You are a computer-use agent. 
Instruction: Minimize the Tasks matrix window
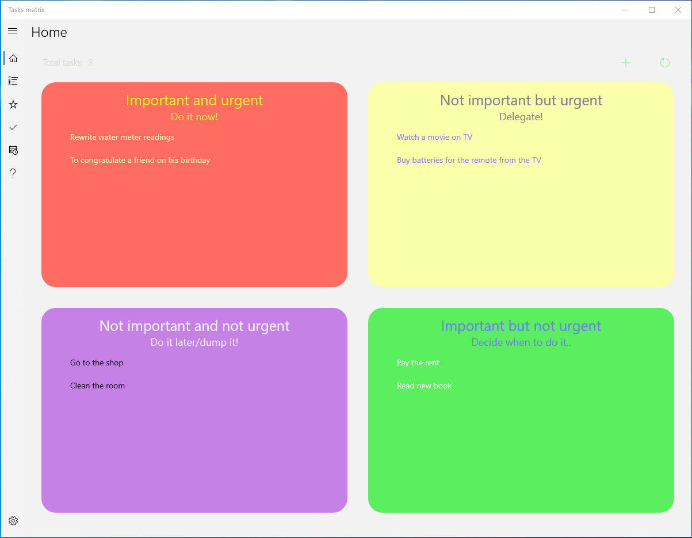(625, 10)
